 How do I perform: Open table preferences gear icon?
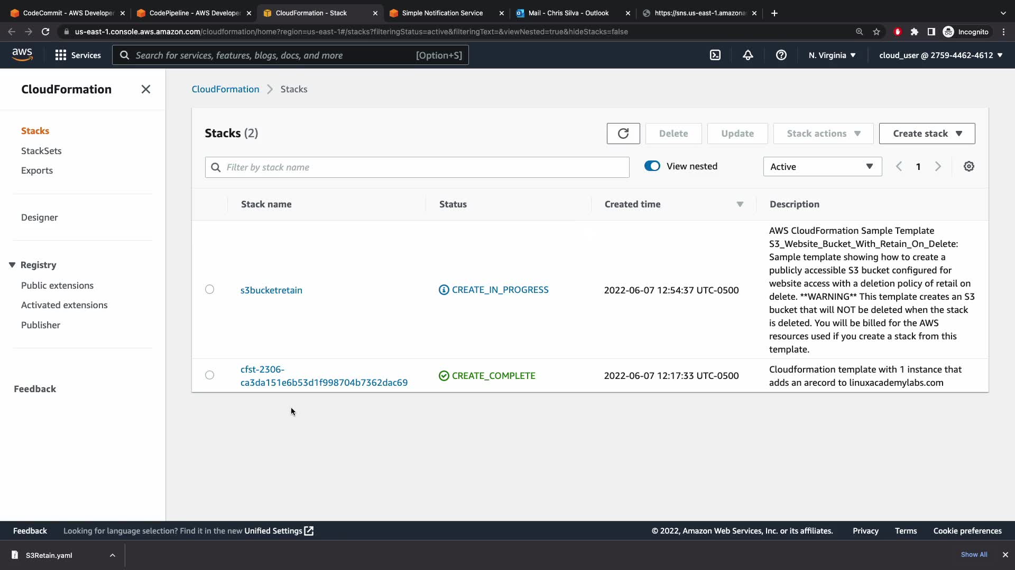[x=968, y=167]
